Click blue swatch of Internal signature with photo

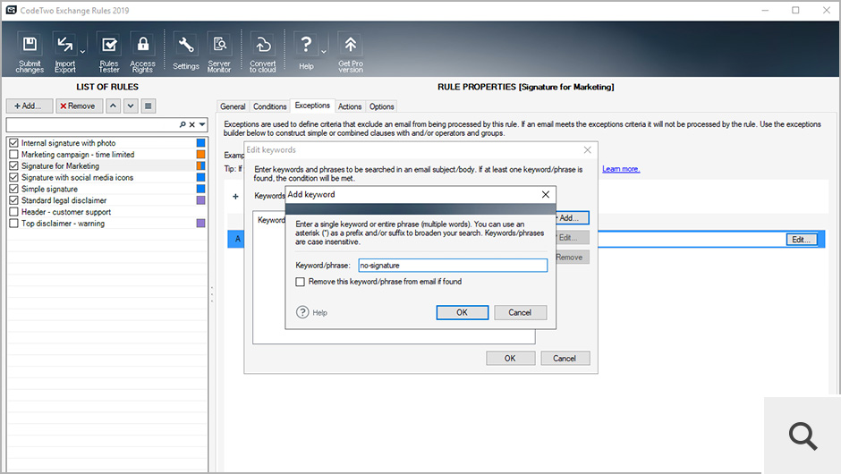200,142
